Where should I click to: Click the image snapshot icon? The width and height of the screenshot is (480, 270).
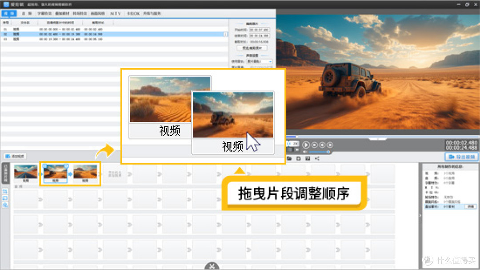(308, 158)
